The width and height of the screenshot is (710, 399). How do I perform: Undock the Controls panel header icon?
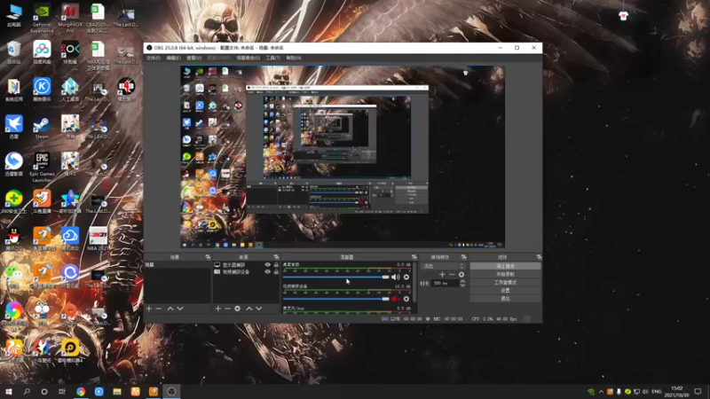click(539, 257)
